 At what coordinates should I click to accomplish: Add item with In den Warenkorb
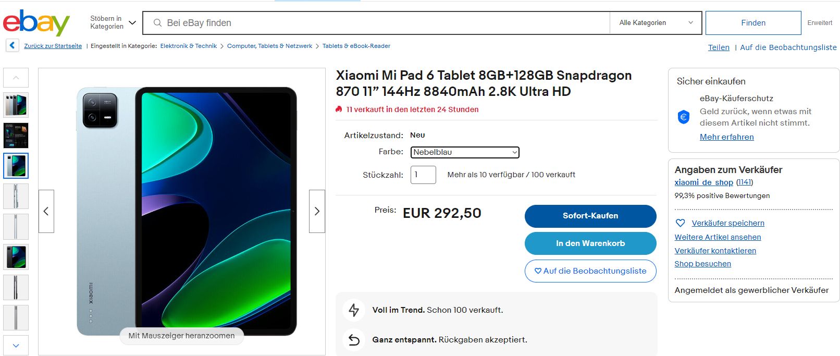[590, 243]
